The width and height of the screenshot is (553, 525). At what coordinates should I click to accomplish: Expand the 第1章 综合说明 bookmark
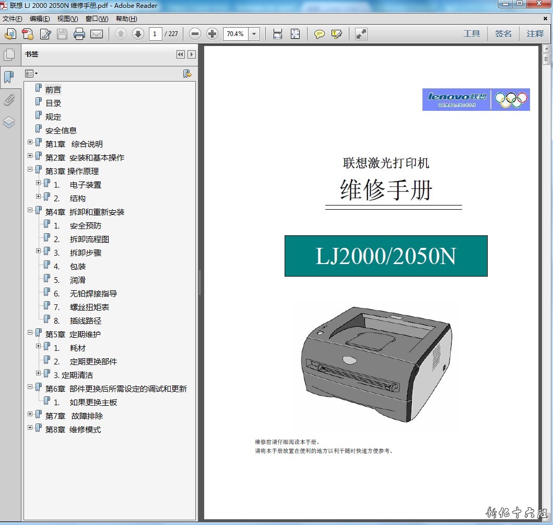pyautogui.click(x=30, y=142)
